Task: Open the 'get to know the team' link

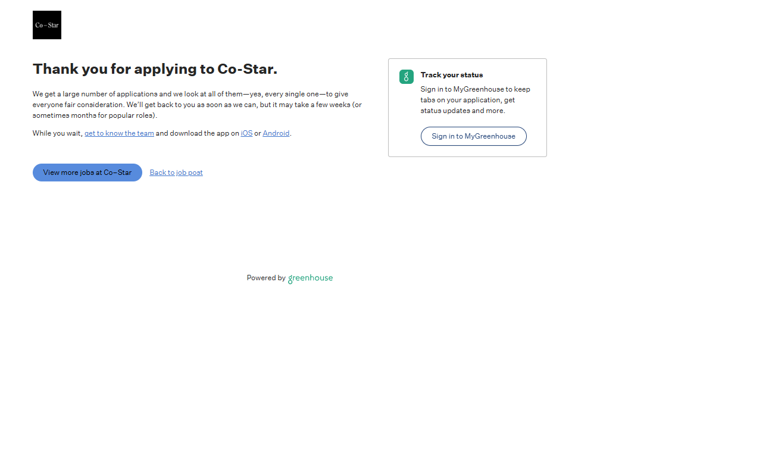Action: pos(119,133)
